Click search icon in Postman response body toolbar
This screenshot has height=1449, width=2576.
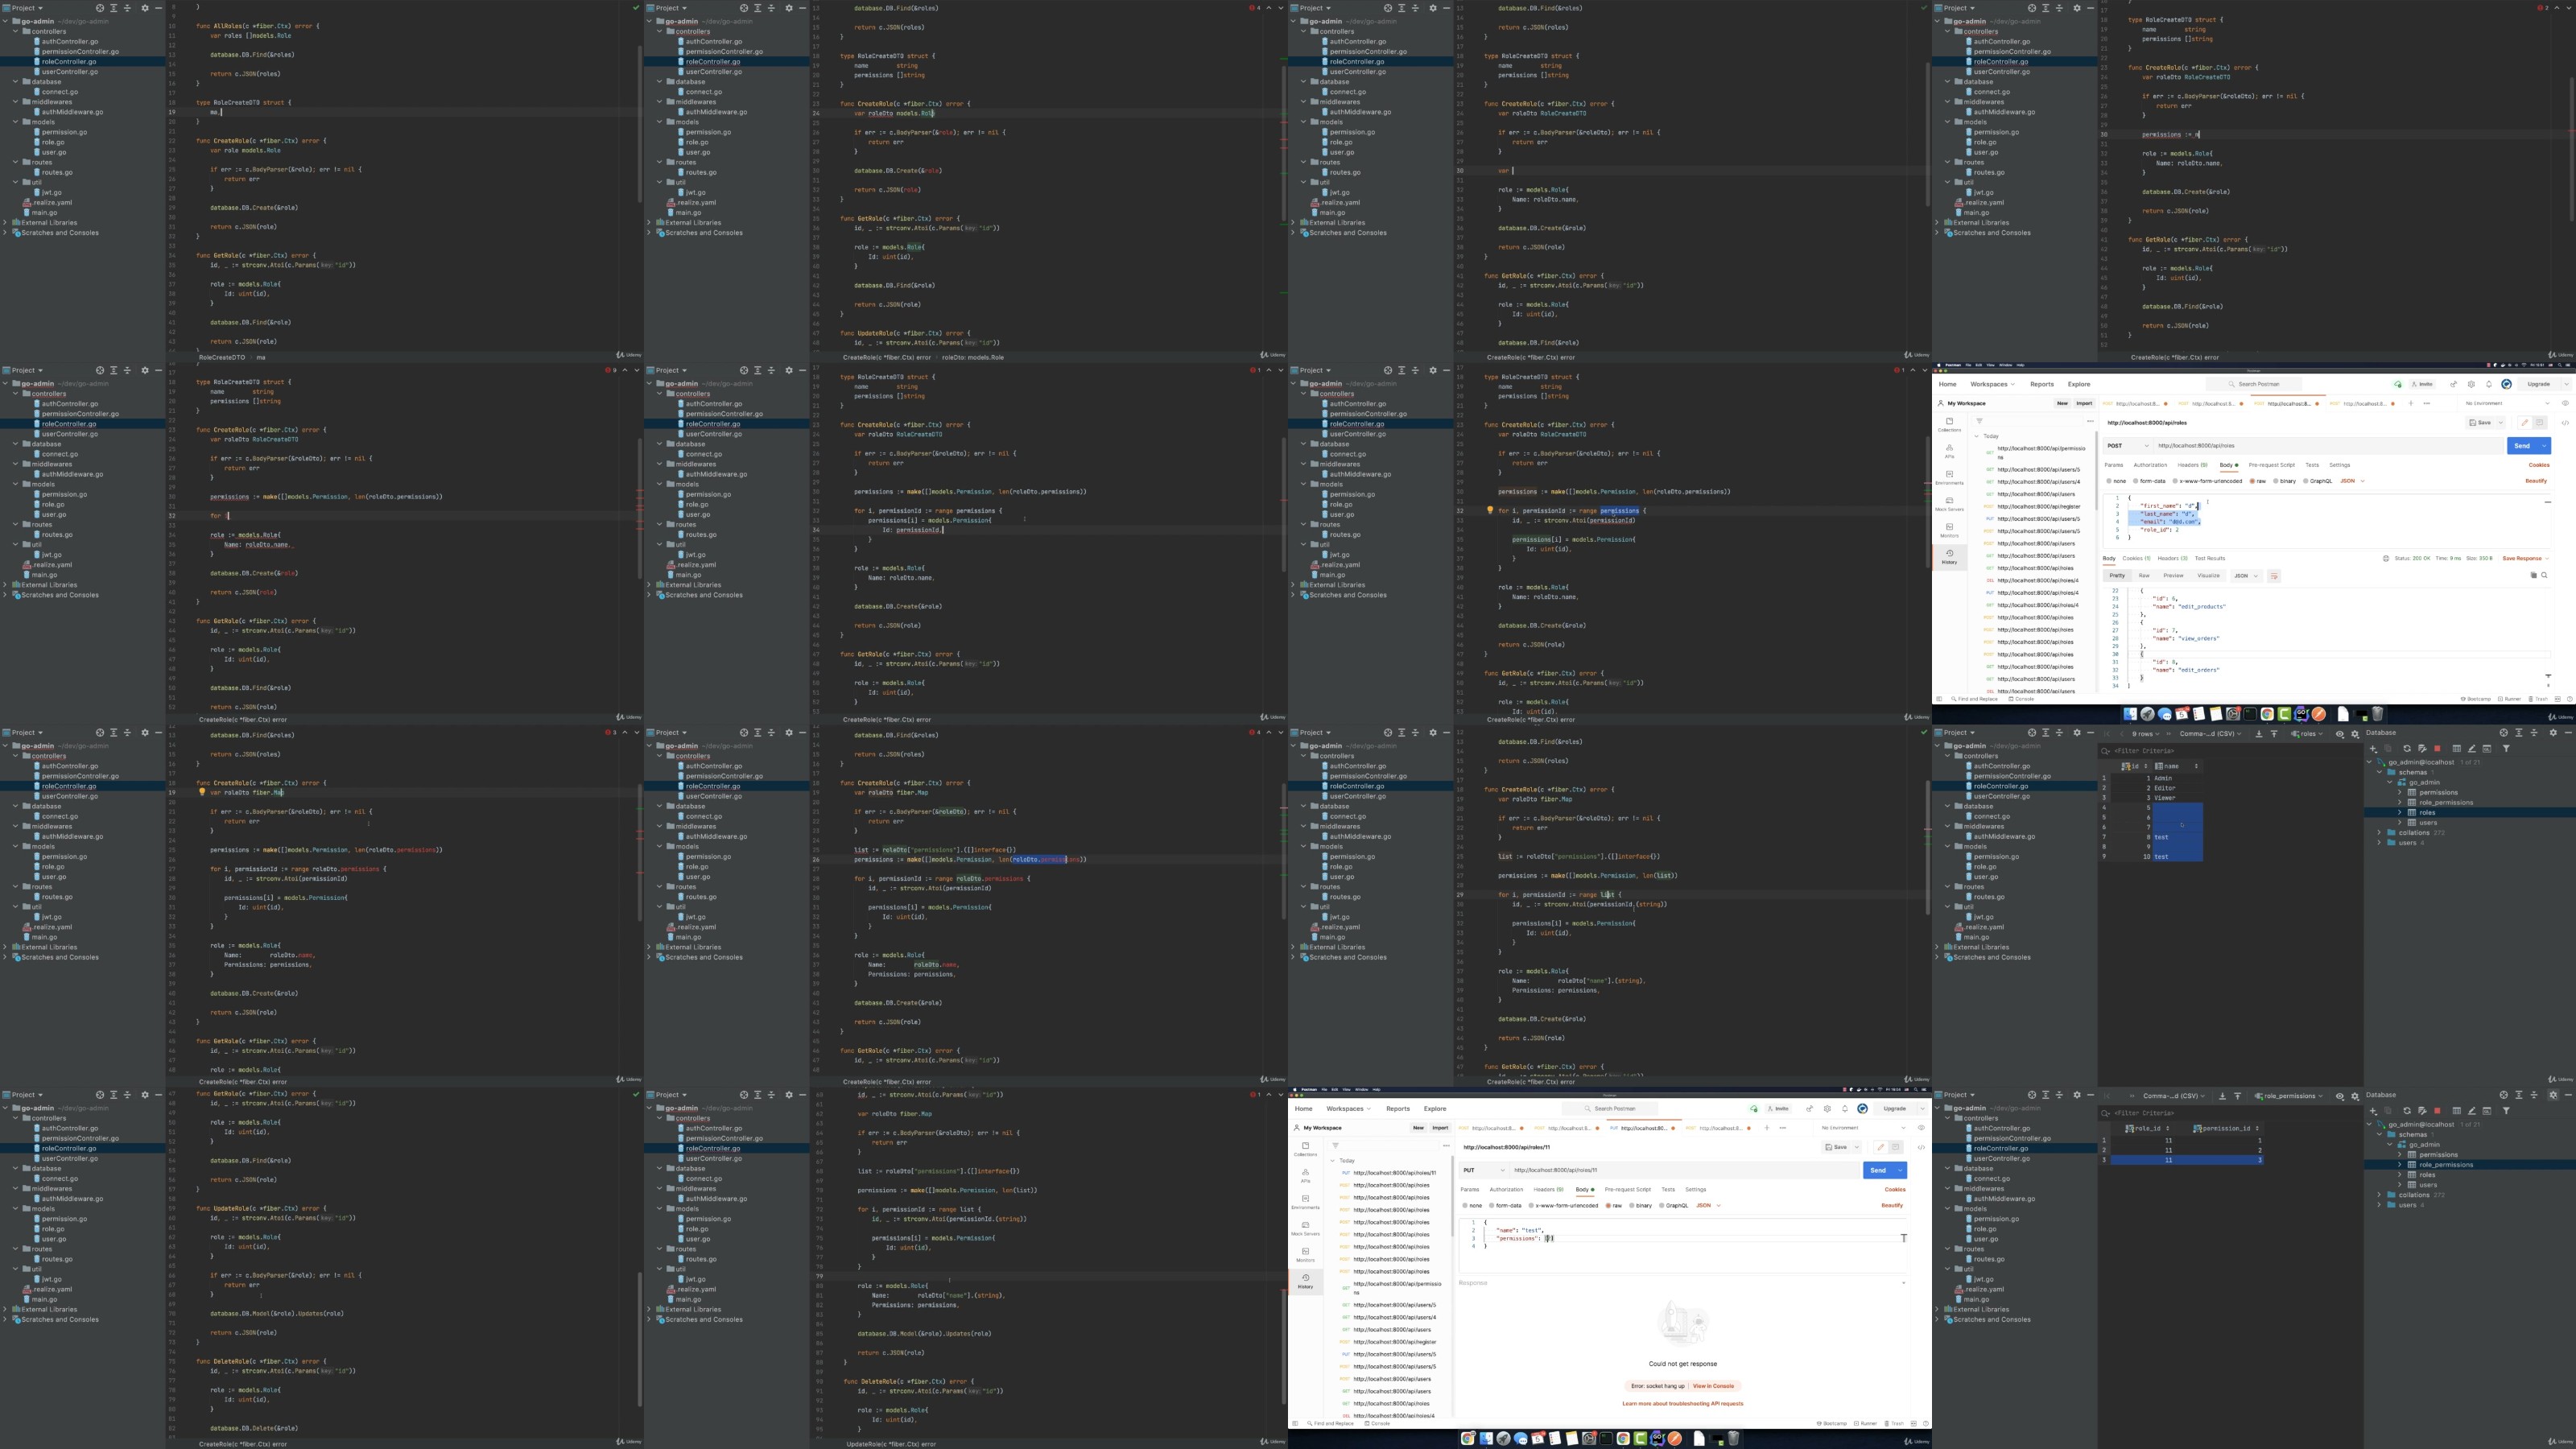[2544, 575]
